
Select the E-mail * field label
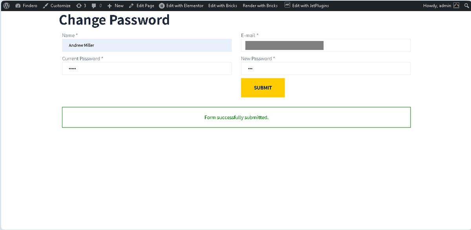[250, 36]
